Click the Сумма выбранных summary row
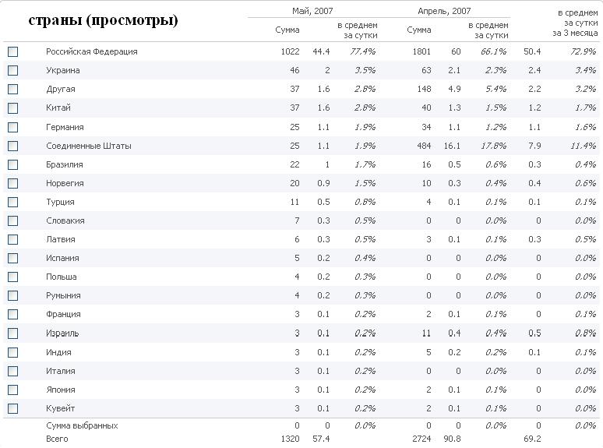The image size is (603, 448). click(301, 425)
